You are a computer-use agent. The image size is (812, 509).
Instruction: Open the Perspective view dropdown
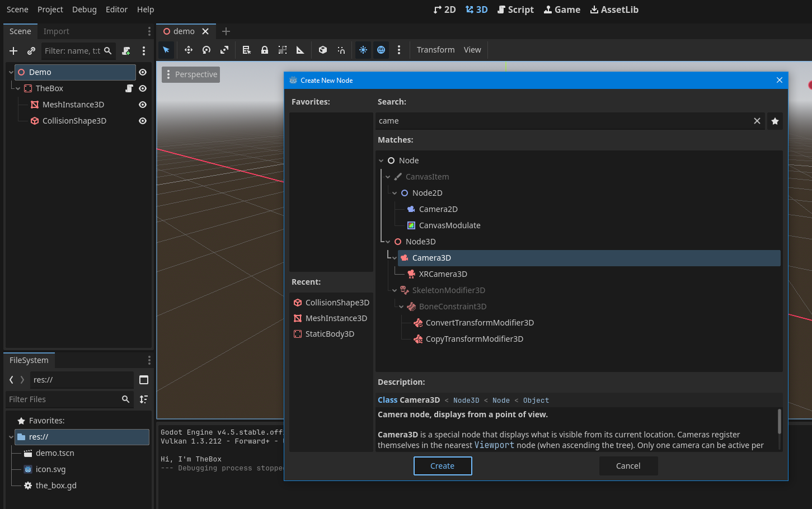click(x=191, y=74)
